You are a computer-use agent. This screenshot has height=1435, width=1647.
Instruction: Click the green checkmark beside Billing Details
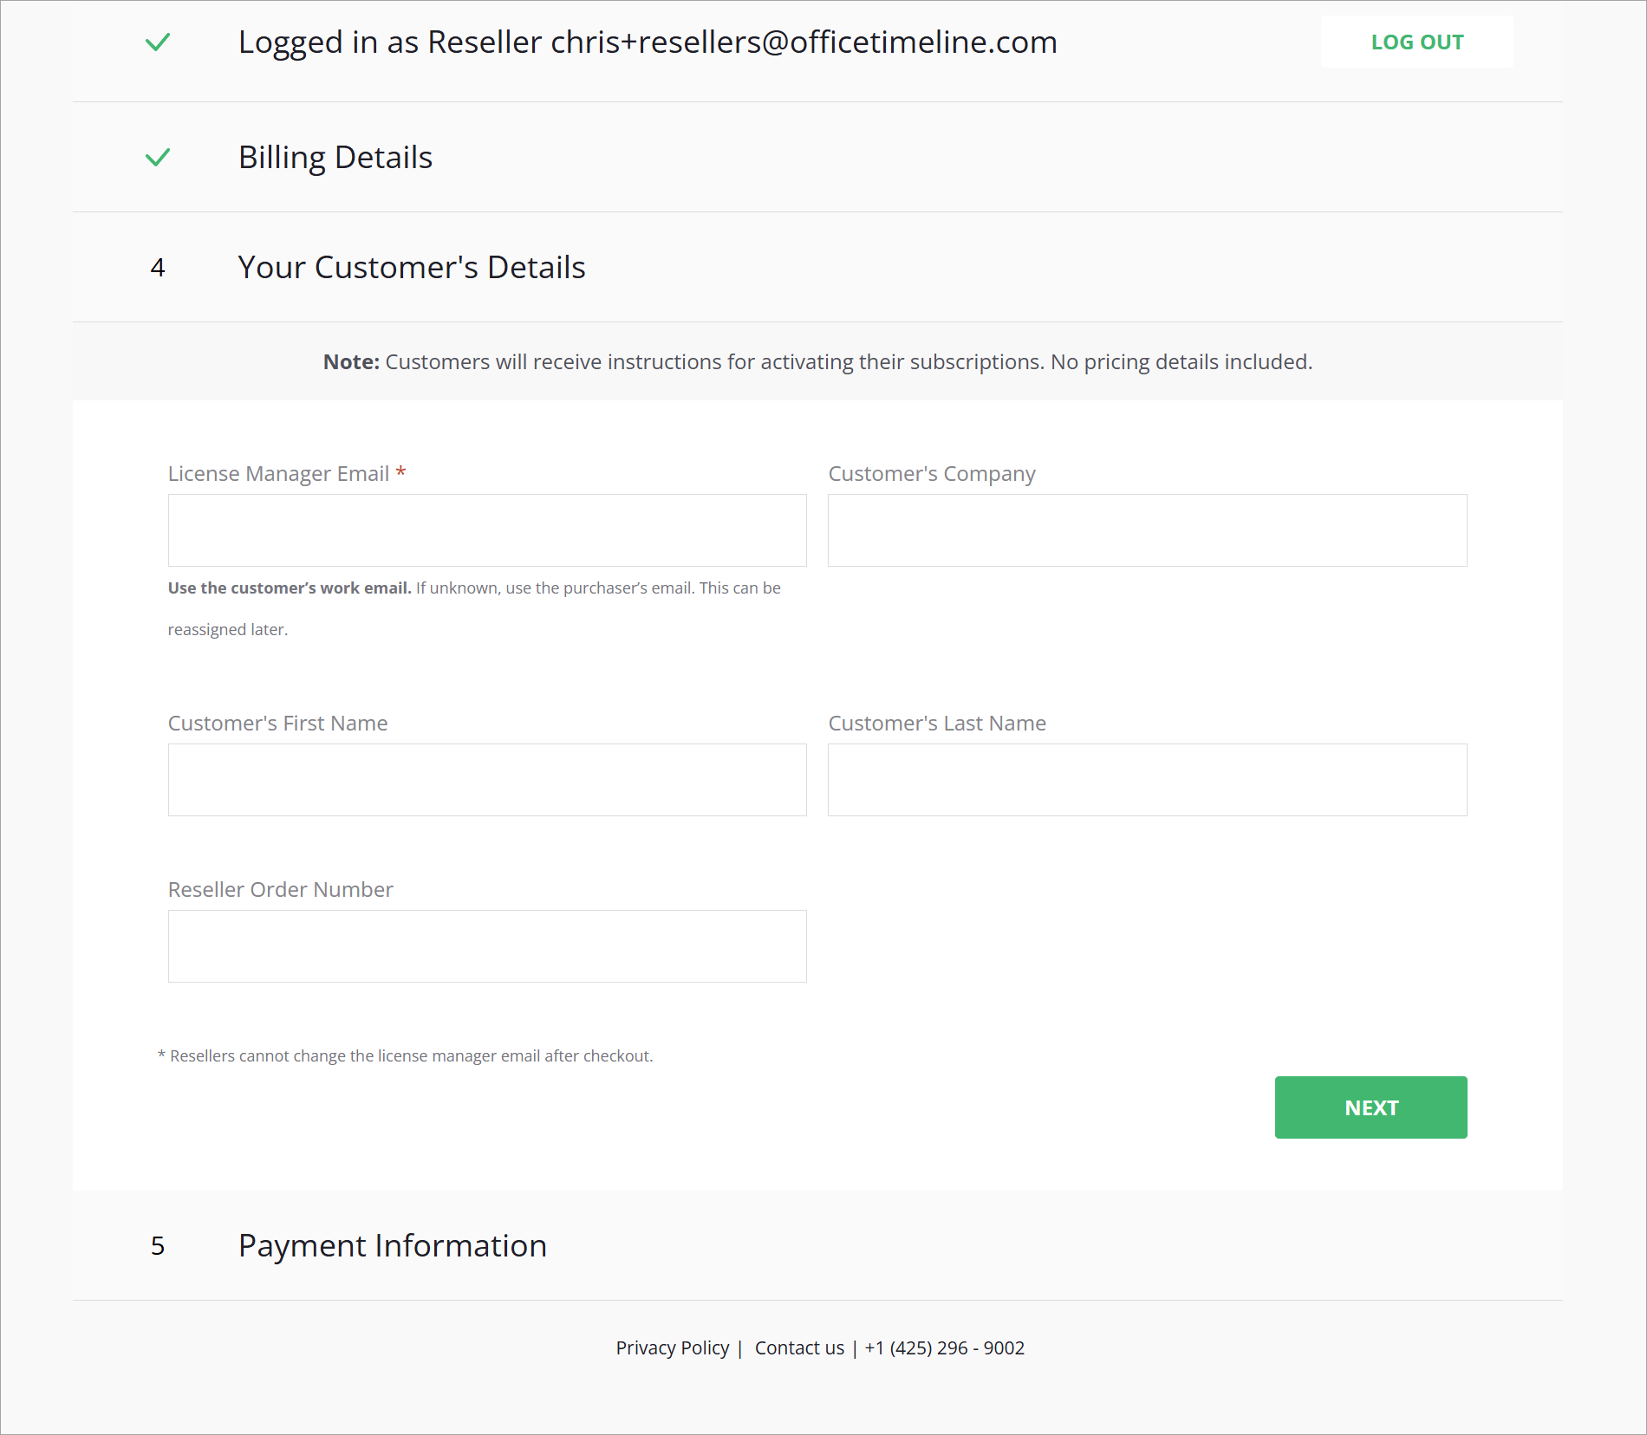pos(158,158)
